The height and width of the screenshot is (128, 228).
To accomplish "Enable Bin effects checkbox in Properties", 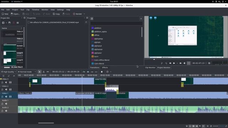I will pos(28,22).
